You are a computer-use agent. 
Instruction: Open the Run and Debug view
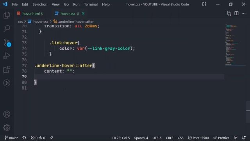coord(7,56)
